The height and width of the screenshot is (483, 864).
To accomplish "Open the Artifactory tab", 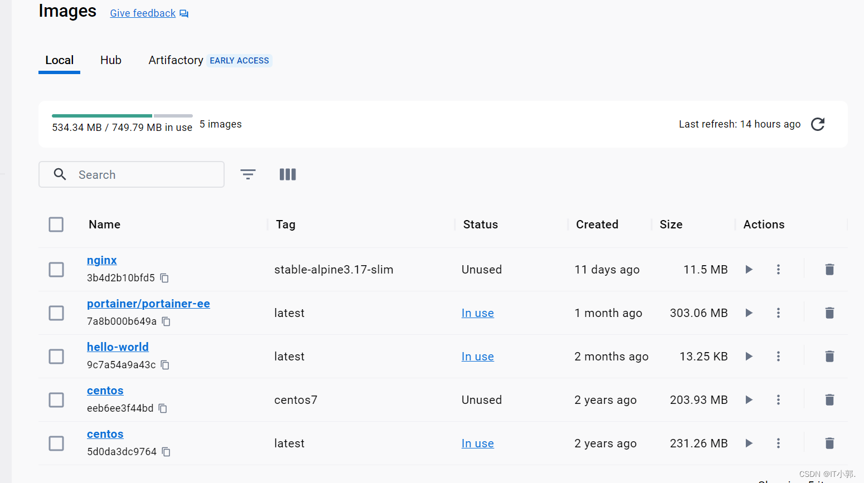I will click(x=176, y=60).
